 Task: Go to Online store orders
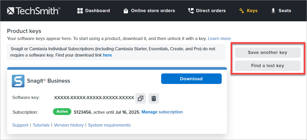pyautogui.click(x=149, y=11)
